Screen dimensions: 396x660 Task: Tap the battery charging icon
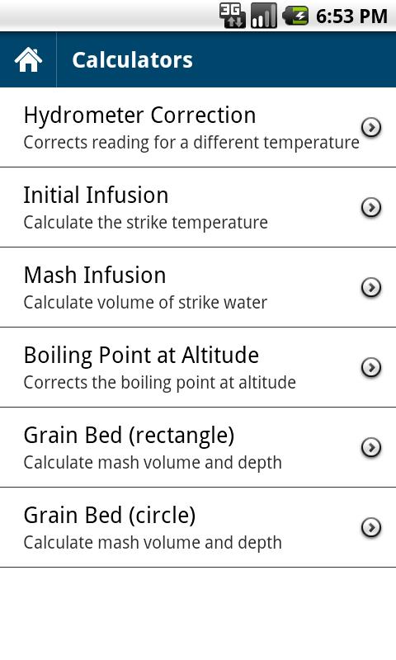click(x=295, y=16)
